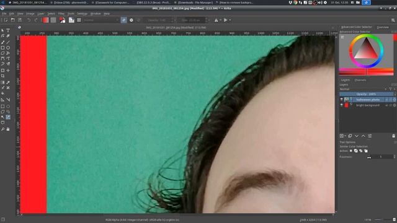Image resolution: width=397 pixels, height=223 pixels.
Task: Open the brush presets grid icon
Action: 79,20
